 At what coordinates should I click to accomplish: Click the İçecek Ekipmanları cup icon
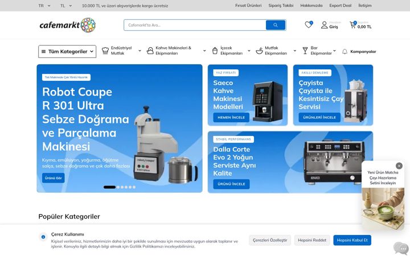click(215, 51)
